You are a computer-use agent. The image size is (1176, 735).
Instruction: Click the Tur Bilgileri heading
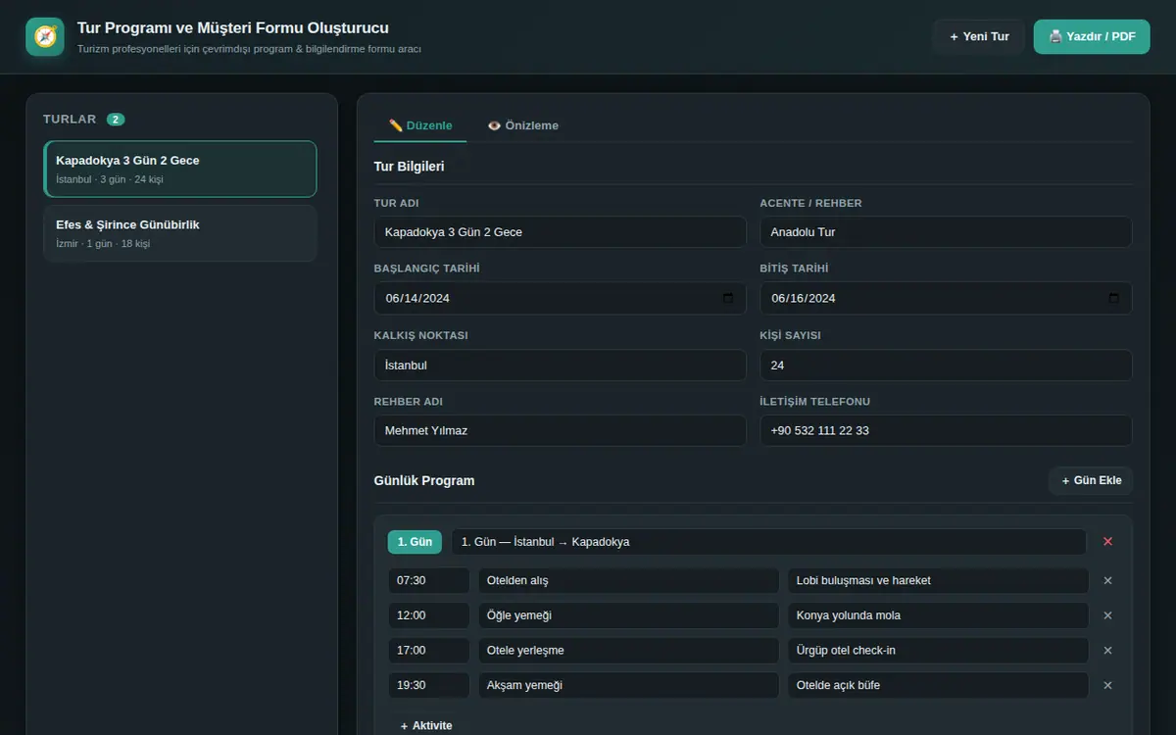[410, 167]
